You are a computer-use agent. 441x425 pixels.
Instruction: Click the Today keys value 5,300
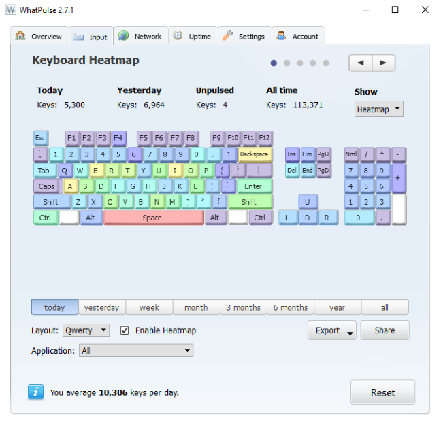point(74,105)
